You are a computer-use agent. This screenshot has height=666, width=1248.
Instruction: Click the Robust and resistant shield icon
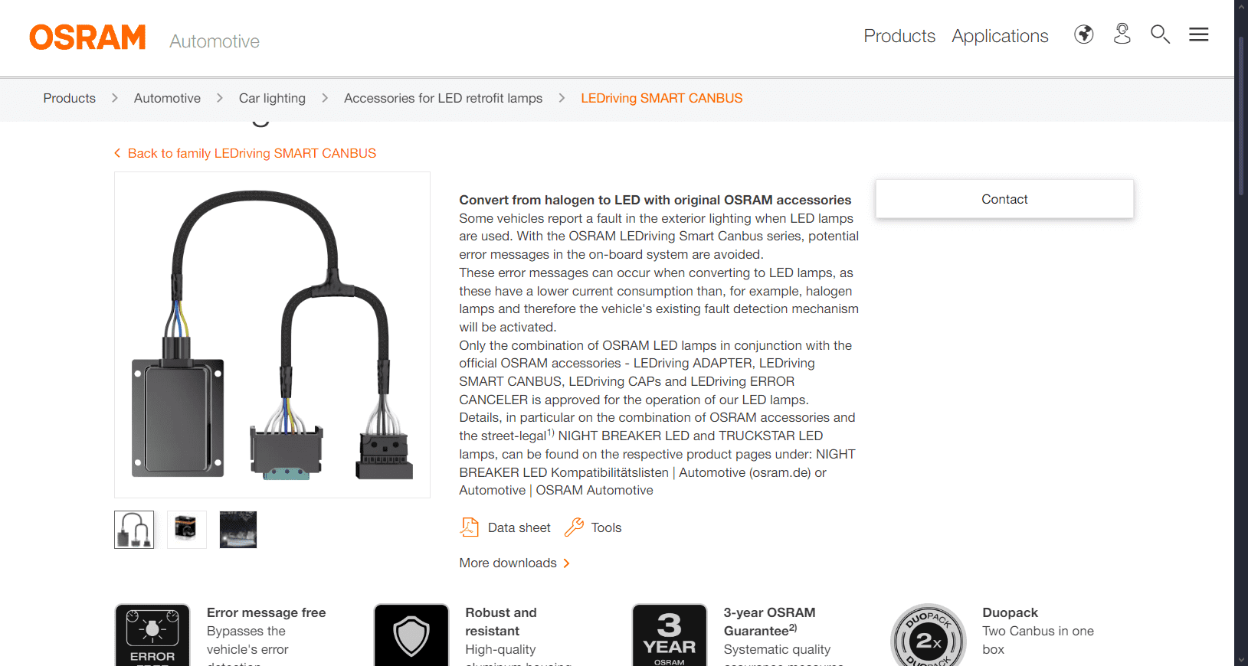[411, 635]
